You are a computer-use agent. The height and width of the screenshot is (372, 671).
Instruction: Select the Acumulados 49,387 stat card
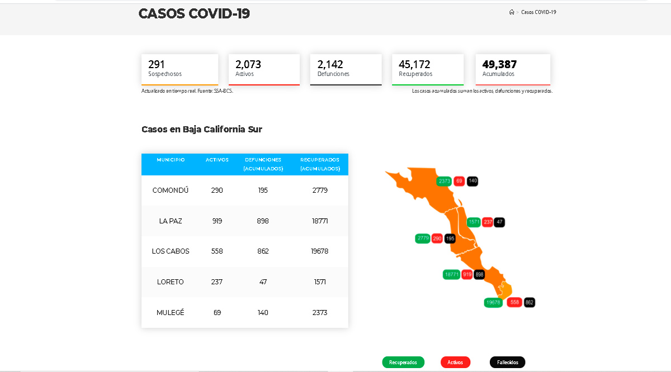(x=513, y=69)
